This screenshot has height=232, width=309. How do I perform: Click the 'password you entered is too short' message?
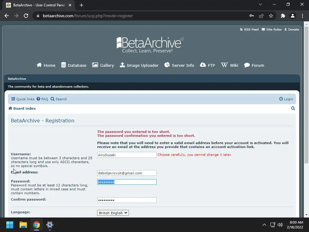click(x=134, y=132)
